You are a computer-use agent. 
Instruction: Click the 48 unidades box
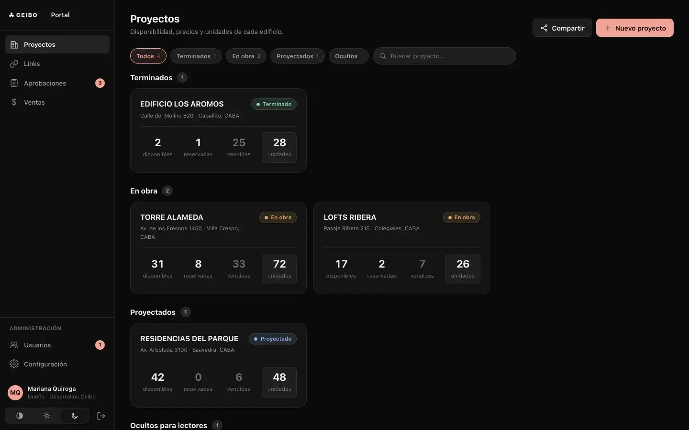pyautogui.click(x=279, y=382)
